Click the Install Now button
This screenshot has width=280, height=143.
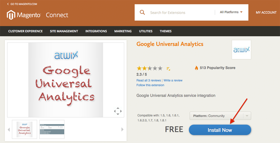(x=220, y=130)
